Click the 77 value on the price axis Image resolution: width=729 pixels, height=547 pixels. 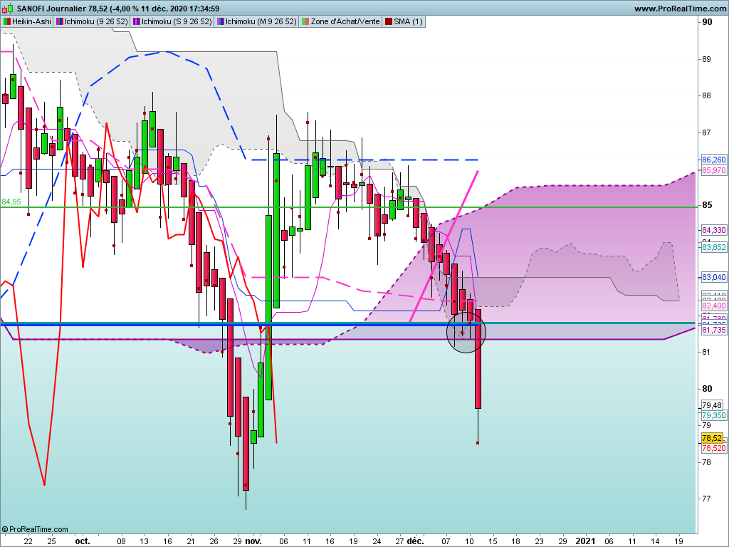(706, 499)
